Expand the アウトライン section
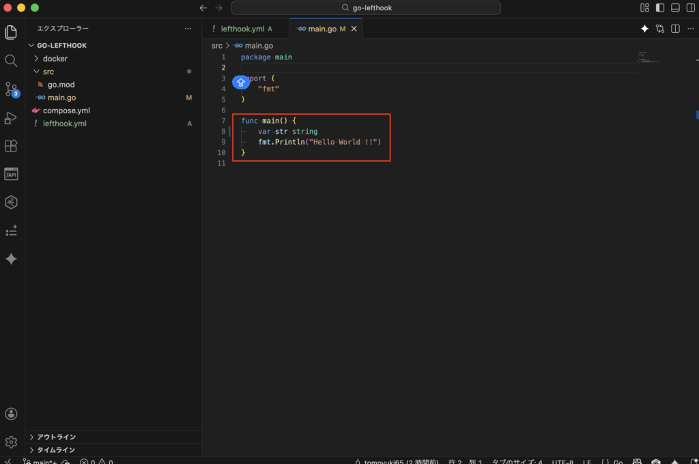 point(56,437)
